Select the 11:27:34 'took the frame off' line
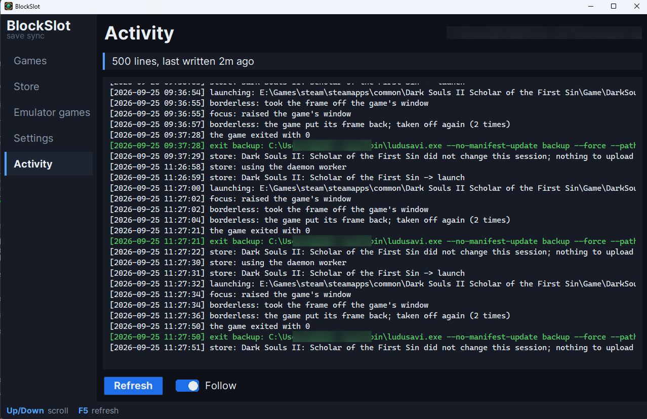The image size is (647, 419). (269, 305)
